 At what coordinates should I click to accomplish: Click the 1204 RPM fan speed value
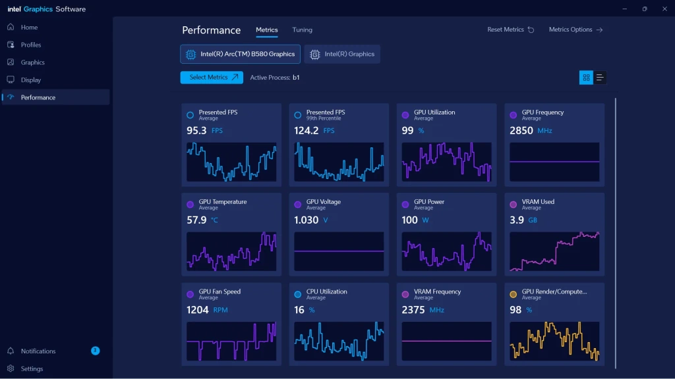pos(207,310)
